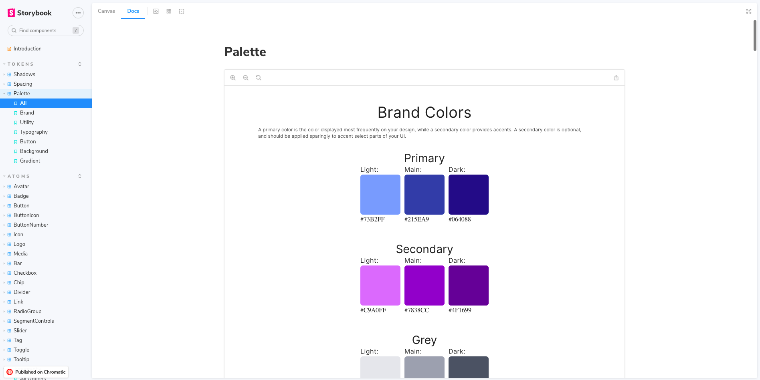Change the preview background
This screenshot has height=380, width=760.
(x=156, y=11)
